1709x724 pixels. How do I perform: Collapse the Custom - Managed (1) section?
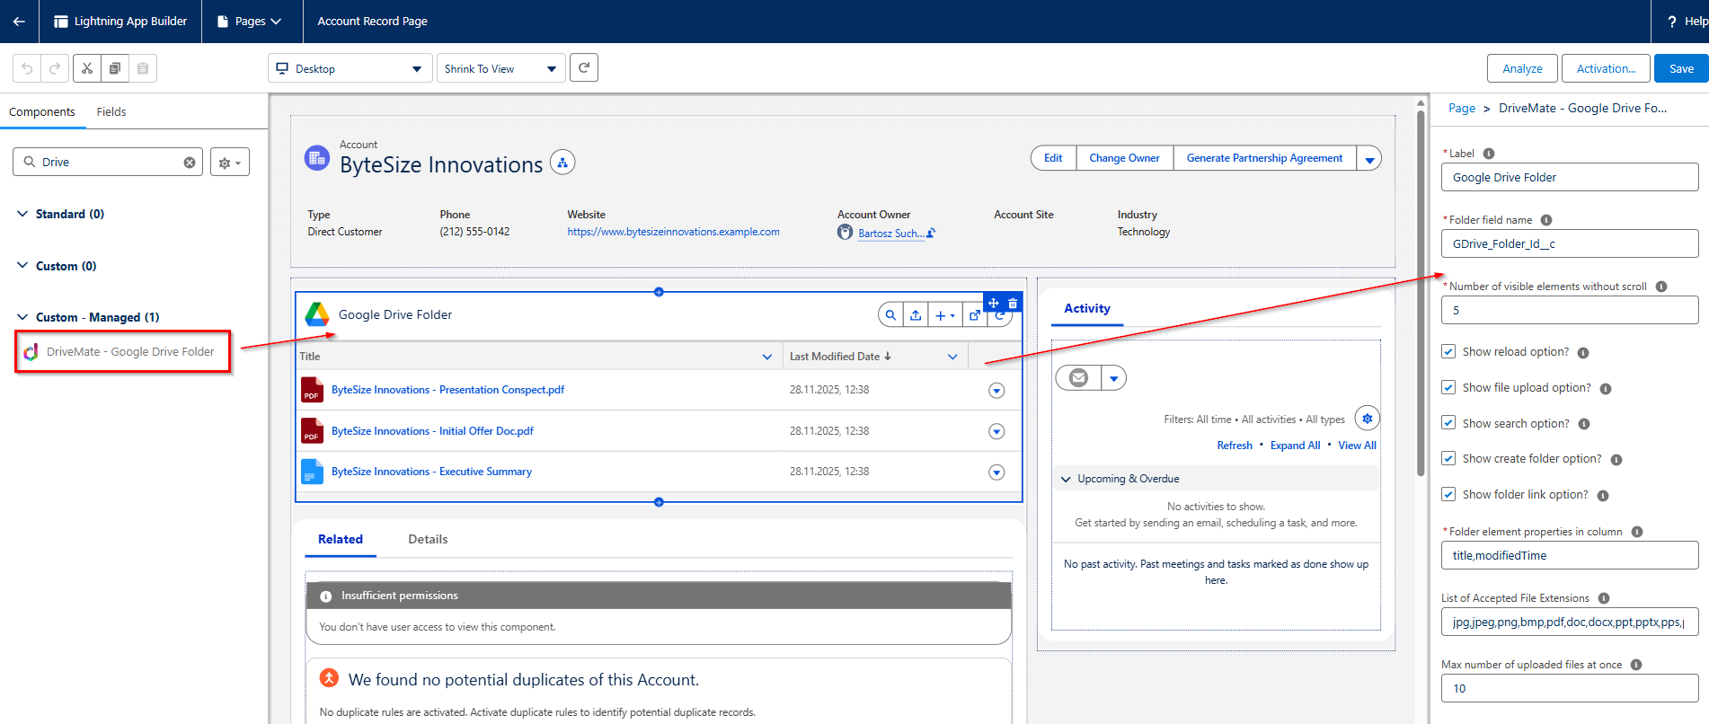coord(22,317)
